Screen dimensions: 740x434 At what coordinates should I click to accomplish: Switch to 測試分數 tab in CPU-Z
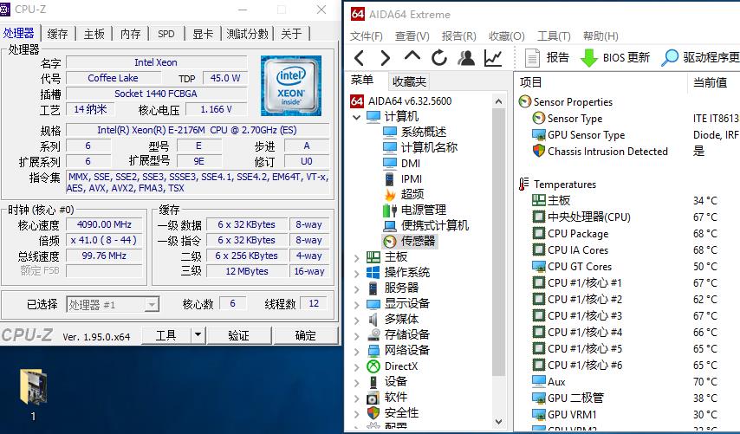[x=247, y=34]
